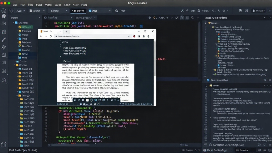Select the green highlighted file in the left tree
Screen dimensions: 272x153
coord(25,27)
